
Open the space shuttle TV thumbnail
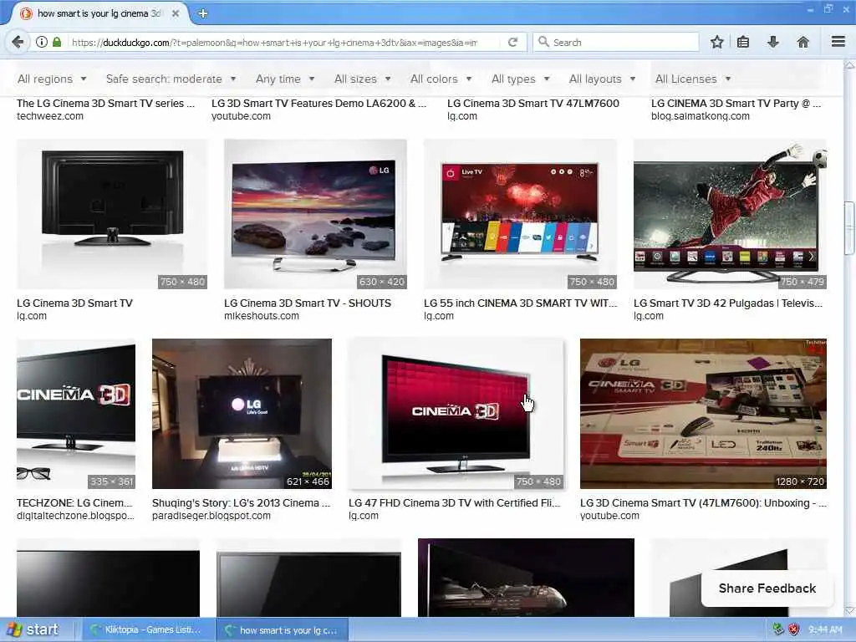click(526, 578)
